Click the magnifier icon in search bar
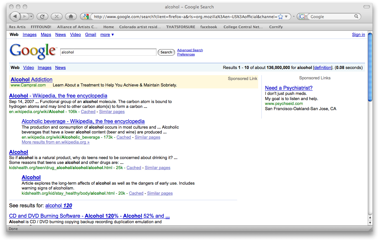This screenshot has width=379, height=241. click(356, 17)
